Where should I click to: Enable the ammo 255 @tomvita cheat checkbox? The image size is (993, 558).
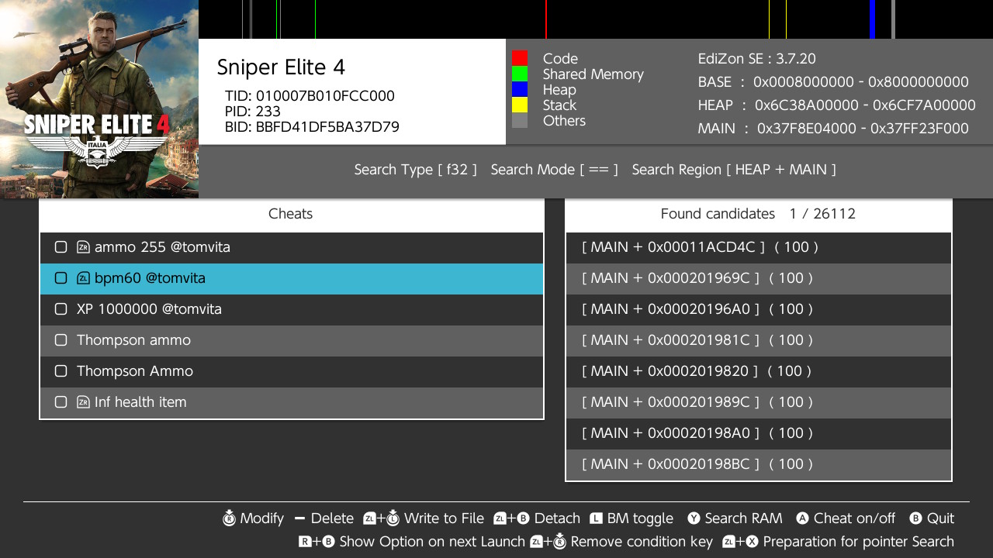click(61, 247)
